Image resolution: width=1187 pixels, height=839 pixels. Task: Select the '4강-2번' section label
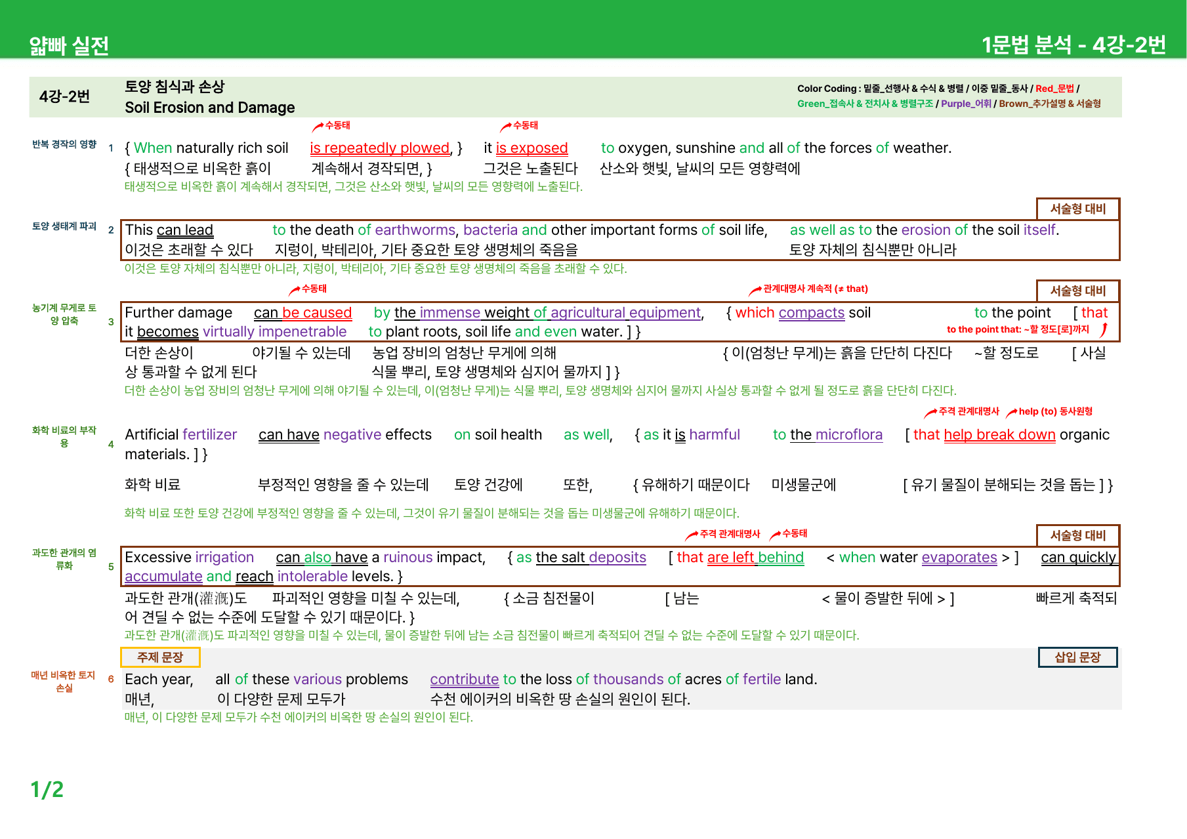64,96
